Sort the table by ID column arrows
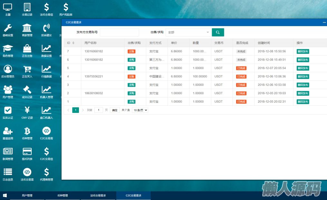Screen dimensions: 327x200 (73, 43)
